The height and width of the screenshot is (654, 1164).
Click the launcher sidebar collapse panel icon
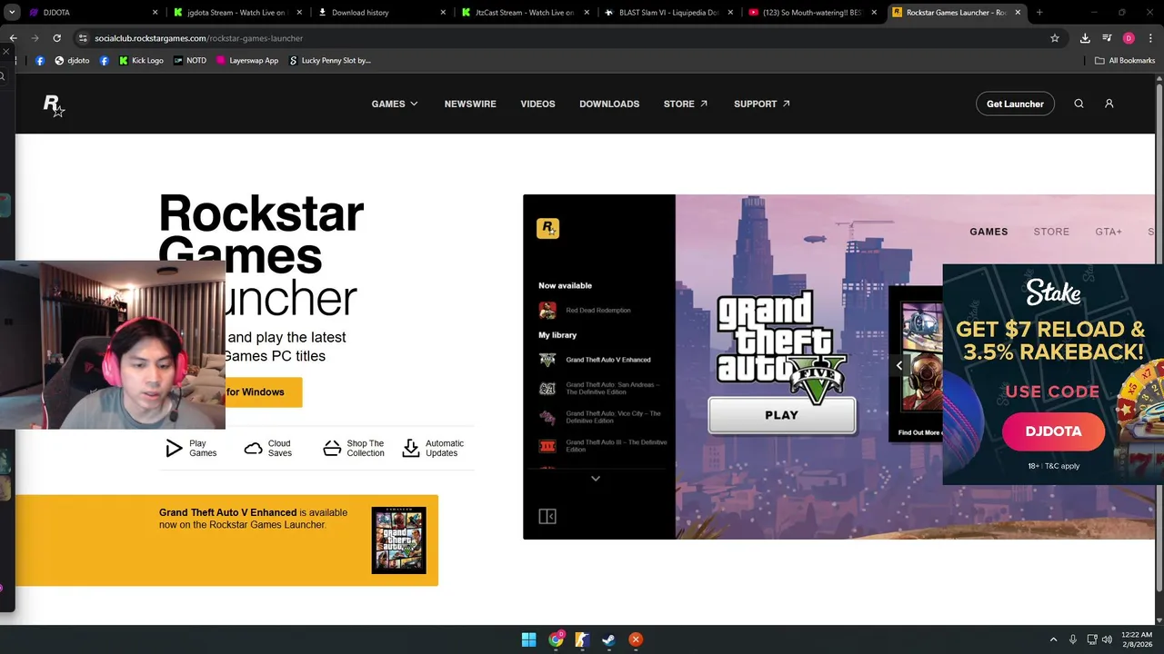(x=547, y=516)
